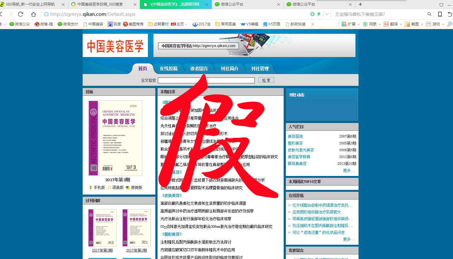The image size is (453, 259).
Task: Expand the 翻译 dropdown arrow
Action: click(x=401, y=24)
